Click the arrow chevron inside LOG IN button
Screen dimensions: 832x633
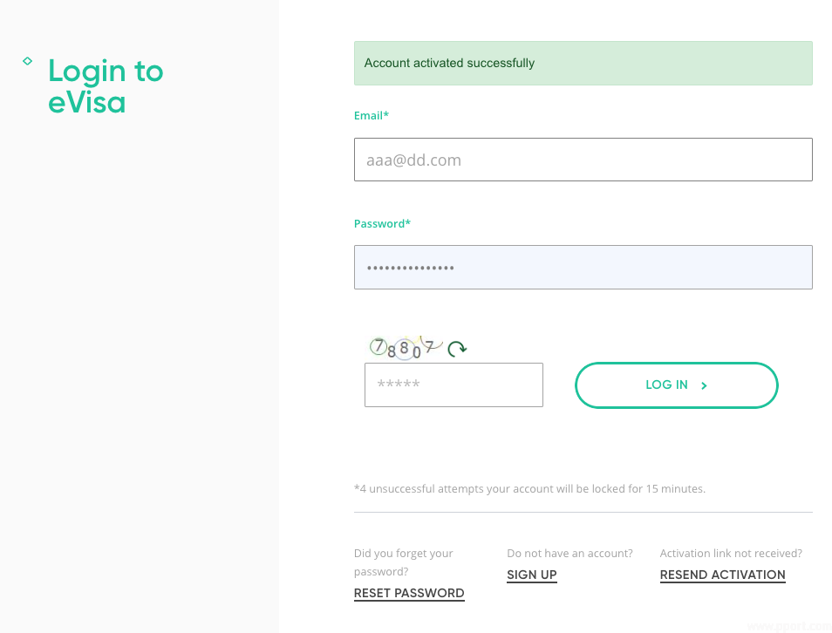coord(704,385)
